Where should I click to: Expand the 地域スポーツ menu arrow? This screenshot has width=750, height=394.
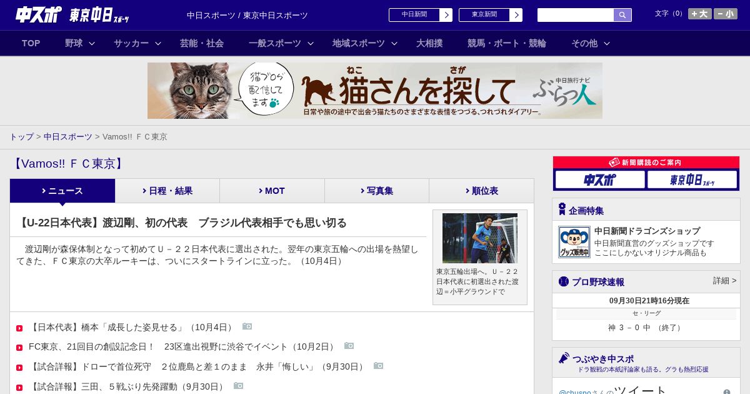click(394, 44)
